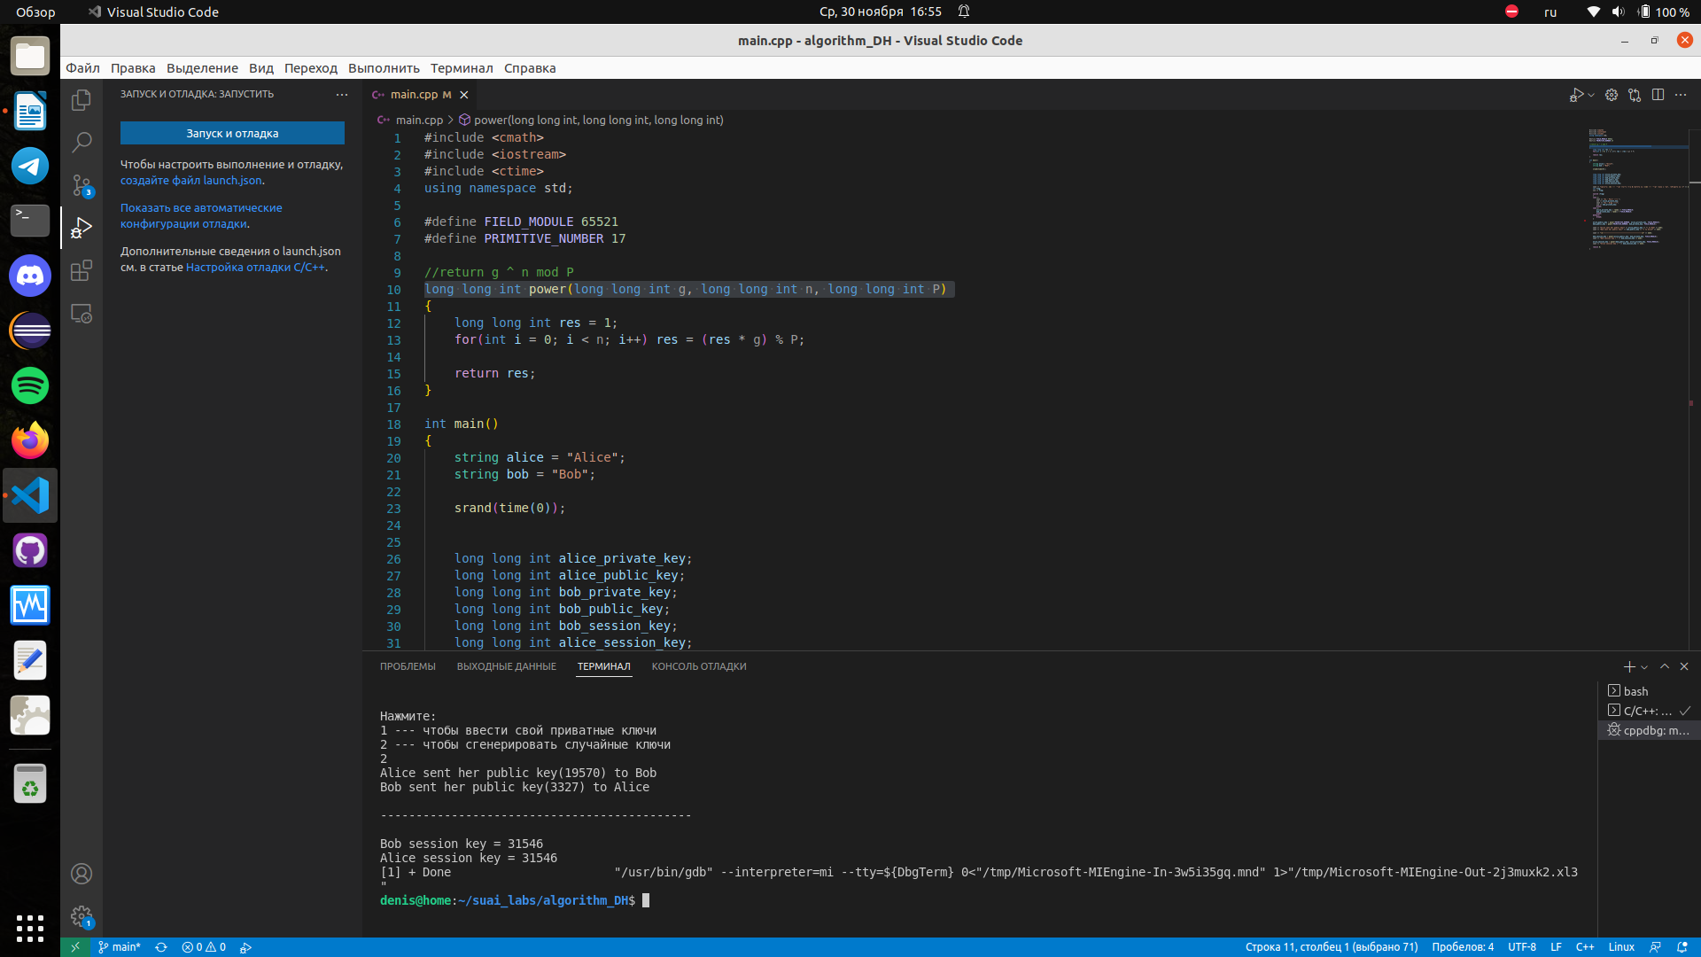Open the C++ language mode selector
This screenshot has height=957, width=1701.
(x=1584, y=947)
